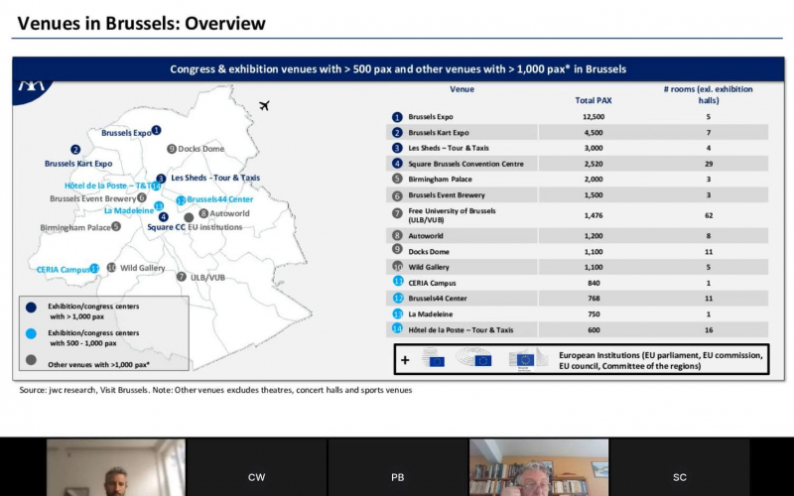Click marker 5 beside Birmingham Palace on map
The image size is (794, 496).
pyautogui.click(x=116, y=226)
